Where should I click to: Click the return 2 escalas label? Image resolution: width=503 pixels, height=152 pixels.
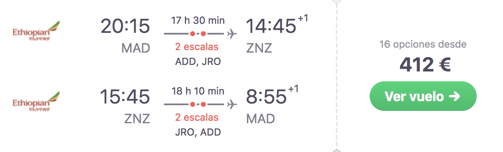coord(197,117)
